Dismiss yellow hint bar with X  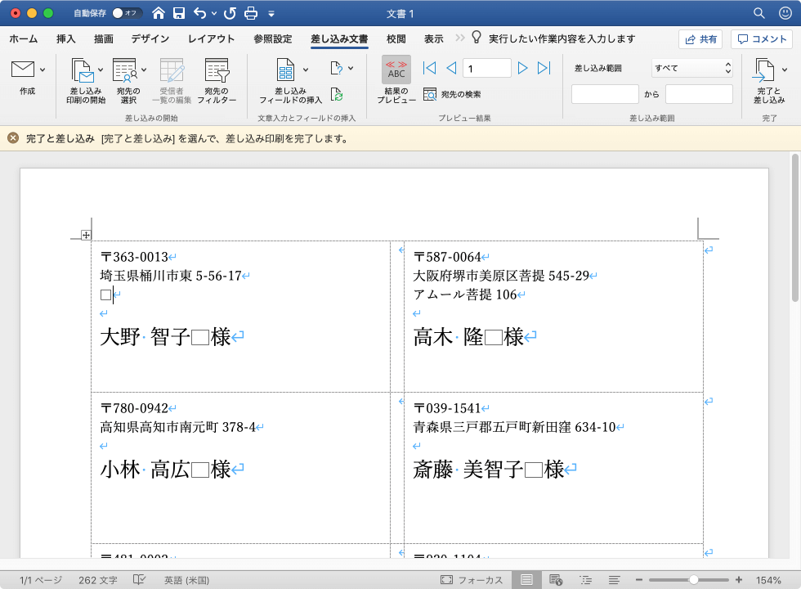[x=13, y=138]
